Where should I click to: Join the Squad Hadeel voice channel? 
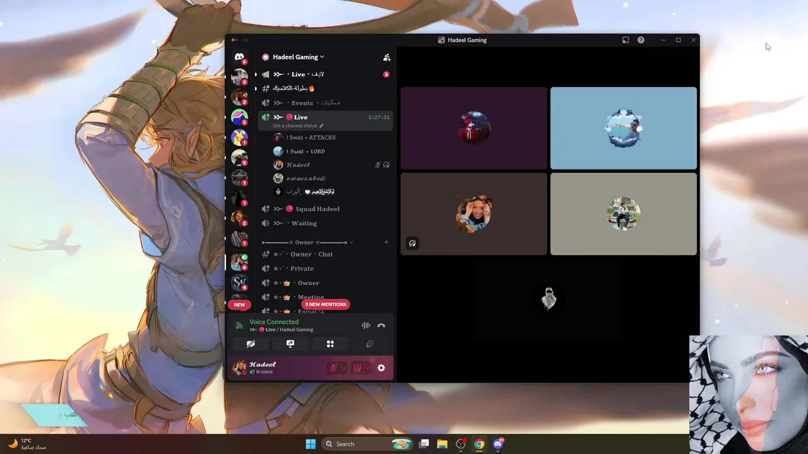[x=325, y=209]
